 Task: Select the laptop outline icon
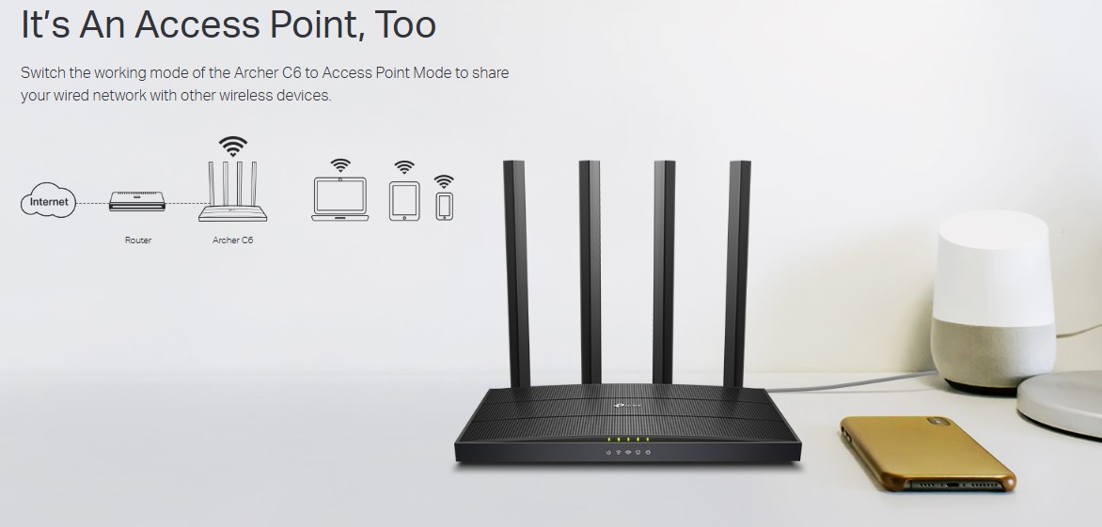[340, 199]
